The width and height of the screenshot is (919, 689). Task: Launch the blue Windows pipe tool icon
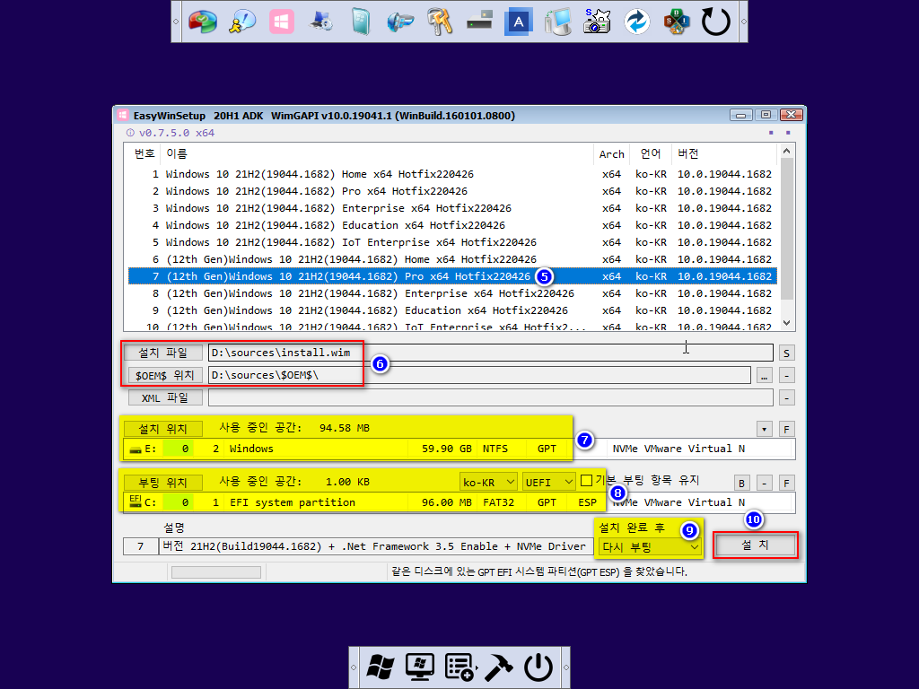tap(400, 22)
